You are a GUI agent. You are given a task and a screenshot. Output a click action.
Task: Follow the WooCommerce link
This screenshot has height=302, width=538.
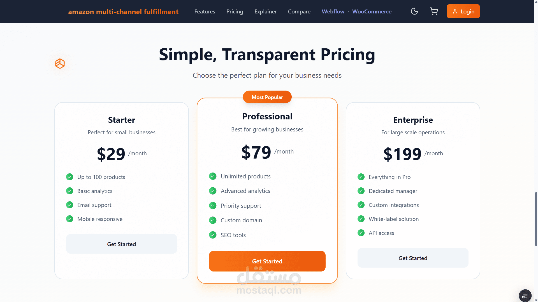(372, 11)
